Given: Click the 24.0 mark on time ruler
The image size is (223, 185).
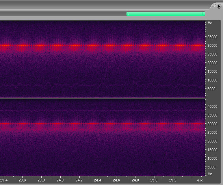Looking at the screenshot, I should pyautogui.click(x=60, y=180).
